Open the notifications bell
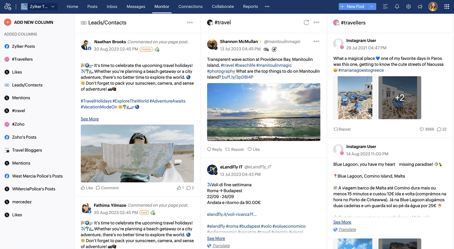This screenshot has height=249, width=454. (397, 6)
